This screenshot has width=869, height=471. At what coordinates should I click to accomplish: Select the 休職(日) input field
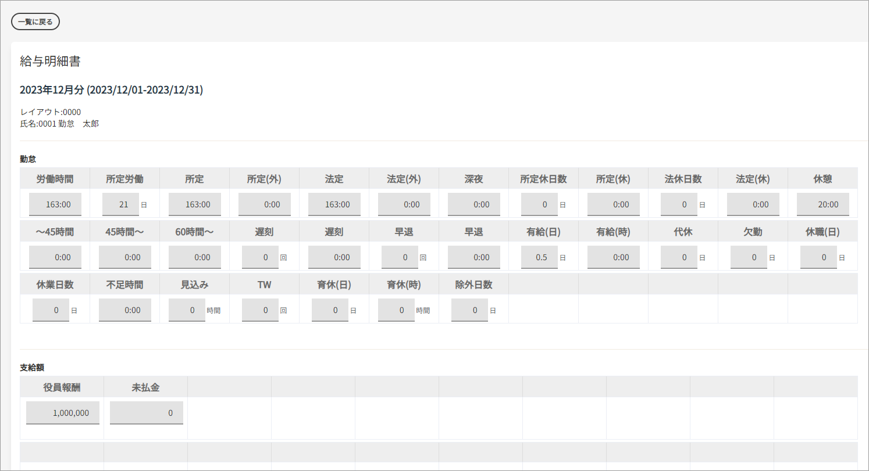[818, 257]
